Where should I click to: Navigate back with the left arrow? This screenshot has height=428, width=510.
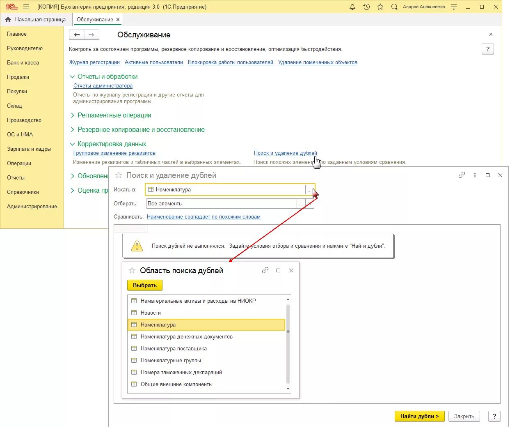[x=77, y=35]
